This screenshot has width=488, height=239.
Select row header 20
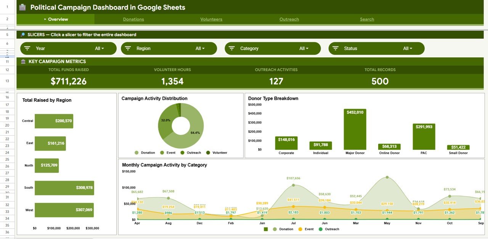coord(7,125)
